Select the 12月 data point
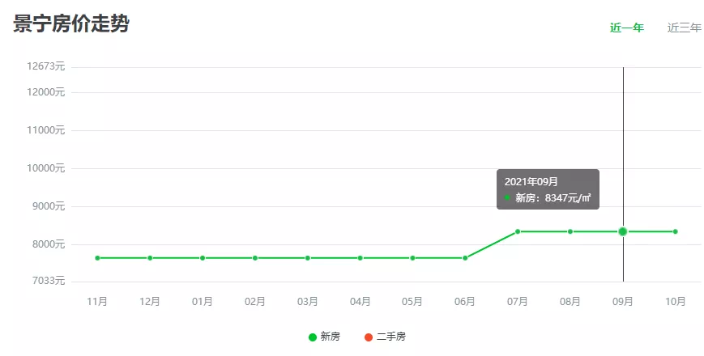Viewport: 704px width, 356px height. [x=150, y=258]
